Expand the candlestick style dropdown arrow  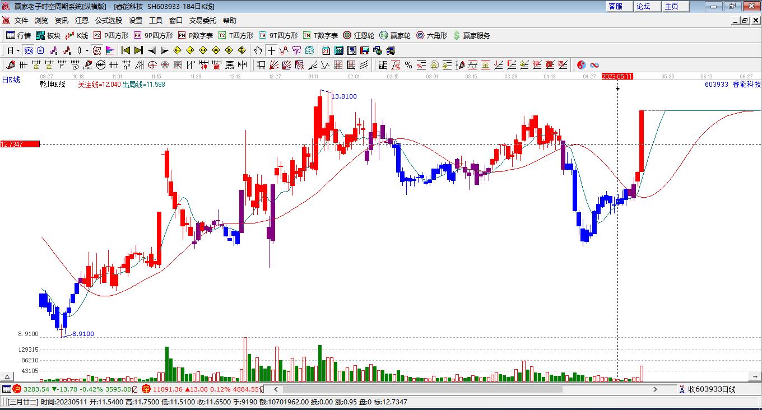[87, 50]
